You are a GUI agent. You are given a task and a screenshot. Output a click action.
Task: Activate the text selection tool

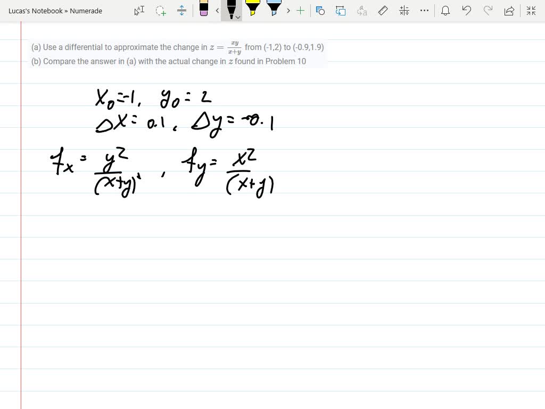(138, 11)
